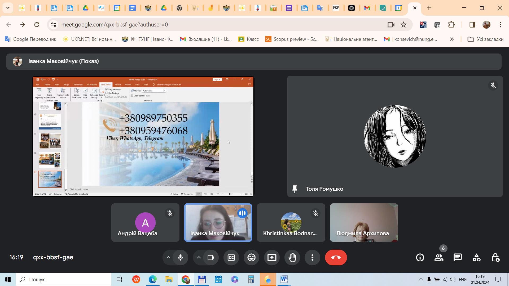Image resolution: width=509 pixels, height=286 pixels.
Task: Open meeting details info icon
Action: pyautogui.click(x=420, y=257)
